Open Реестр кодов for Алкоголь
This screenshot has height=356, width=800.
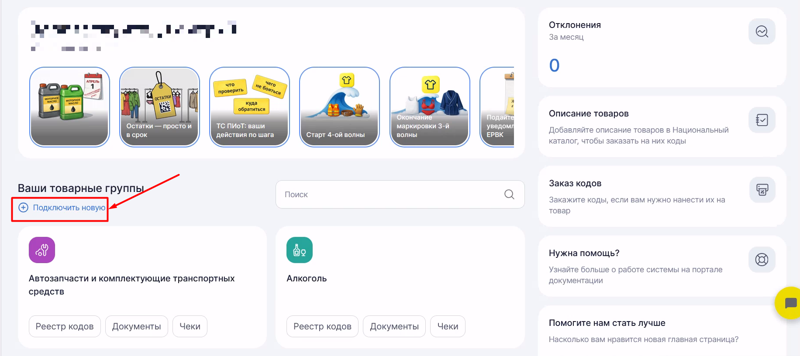click(x=322, y=326)
